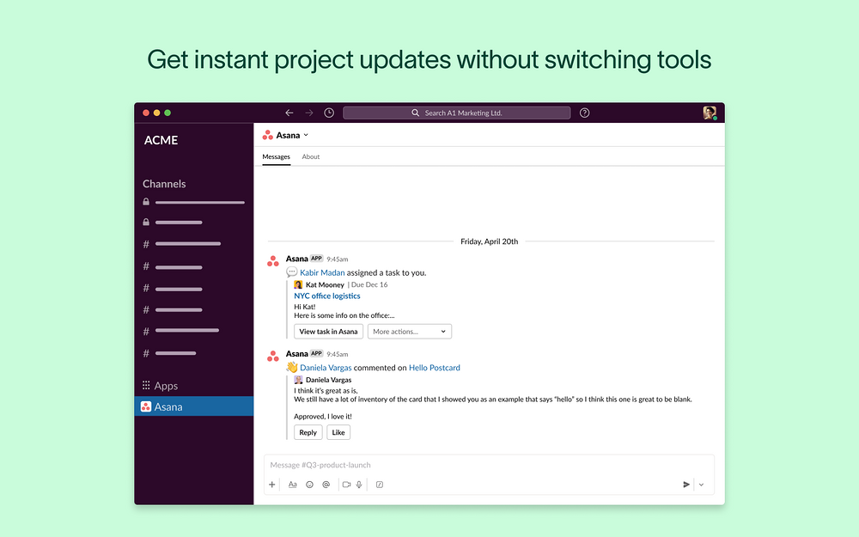The width and height of the screenshot is (859, 537).
Task: Record audio with microphone icon
Action: (x=359, y=485)
